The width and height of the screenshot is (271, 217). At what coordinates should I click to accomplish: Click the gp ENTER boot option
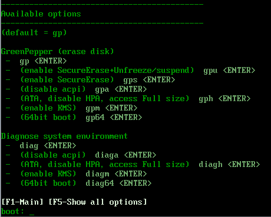43,61
